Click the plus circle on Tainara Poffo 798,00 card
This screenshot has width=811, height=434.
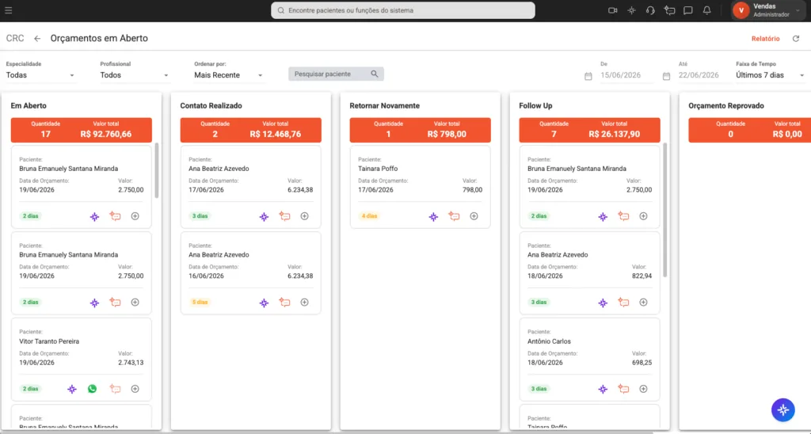pyautogui.click(x=474, y=216)
